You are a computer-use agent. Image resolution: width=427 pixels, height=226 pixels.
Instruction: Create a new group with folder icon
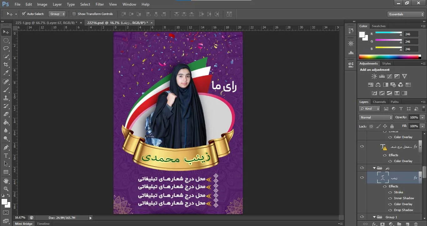tap(399, 224)
